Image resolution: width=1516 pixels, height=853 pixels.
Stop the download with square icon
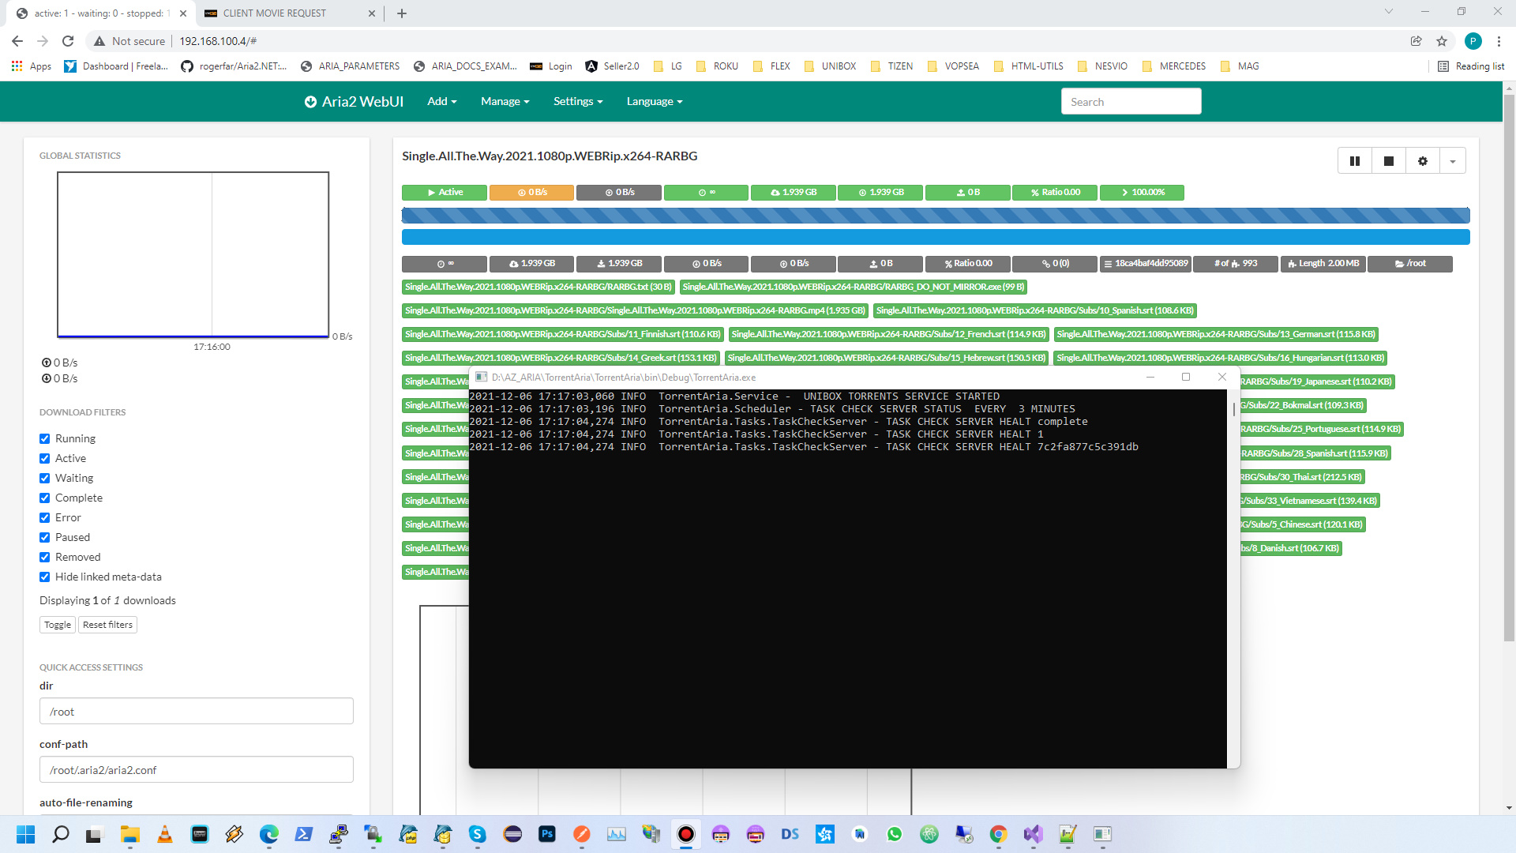1389,161
